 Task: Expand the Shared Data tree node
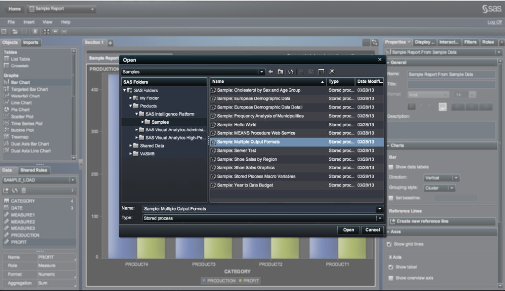(130, 146)
